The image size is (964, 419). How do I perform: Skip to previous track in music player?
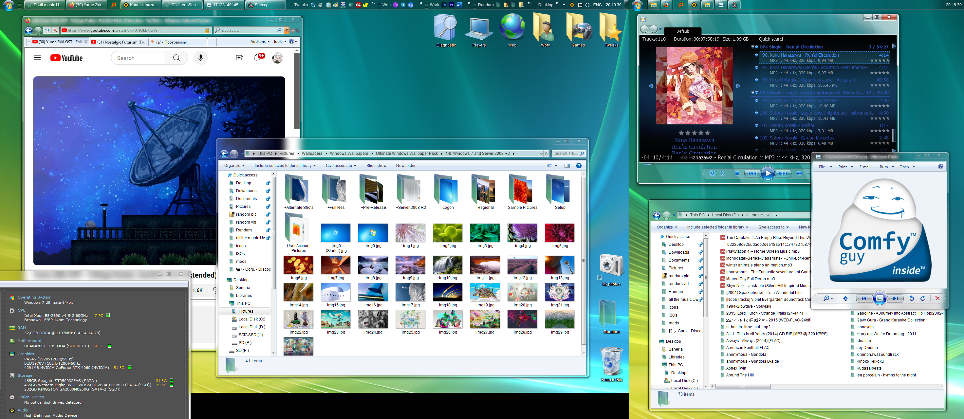click(752, 173)
